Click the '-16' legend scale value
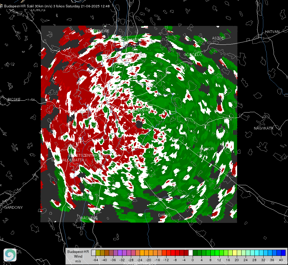 pos(157,260)
